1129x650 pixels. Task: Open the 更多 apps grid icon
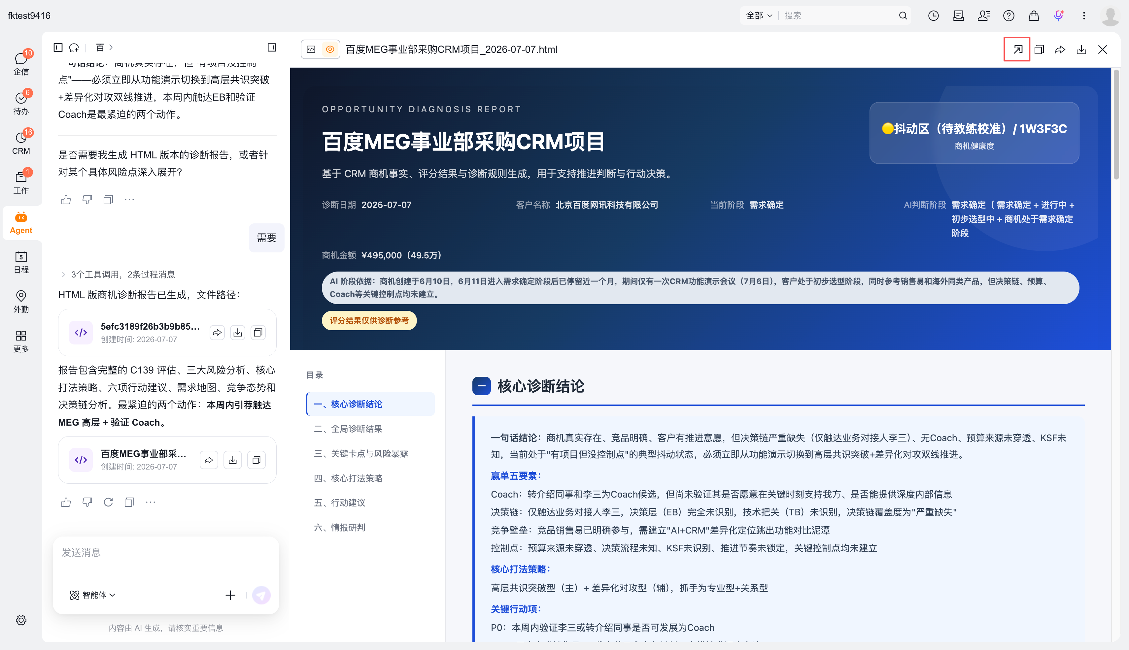(x=21, y=341)
